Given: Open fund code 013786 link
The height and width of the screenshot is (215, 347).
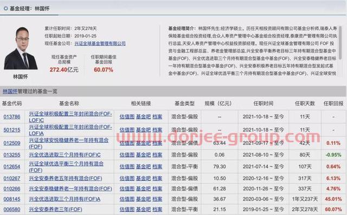Looking at the screenshot, I should [12, 117].
